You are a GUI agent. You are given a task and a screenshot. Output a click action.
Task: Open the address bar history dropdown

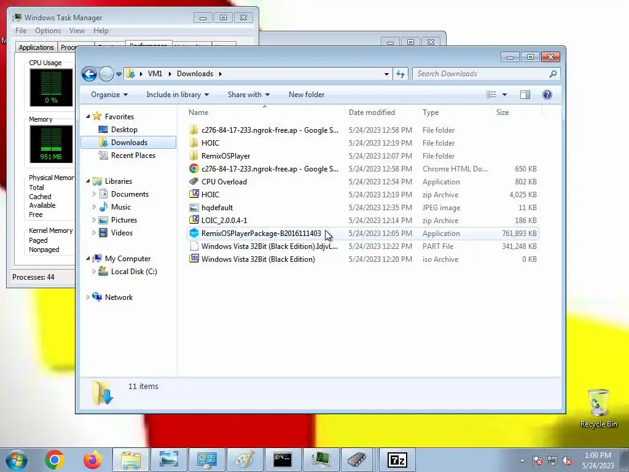(386, 74)
